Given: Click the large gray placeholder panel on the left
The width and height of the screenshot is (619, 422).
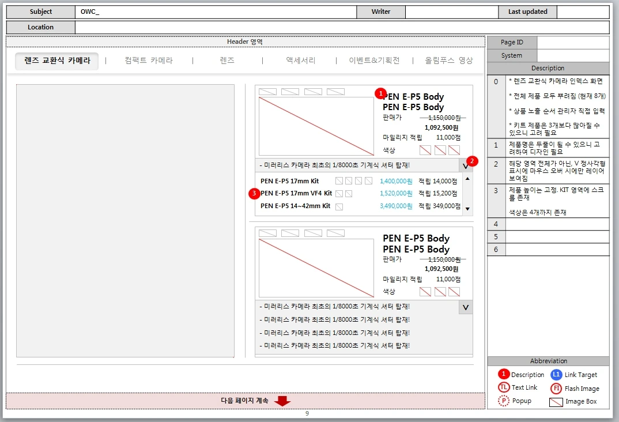Looking at the screenshot, I should (x=125, y=221).
